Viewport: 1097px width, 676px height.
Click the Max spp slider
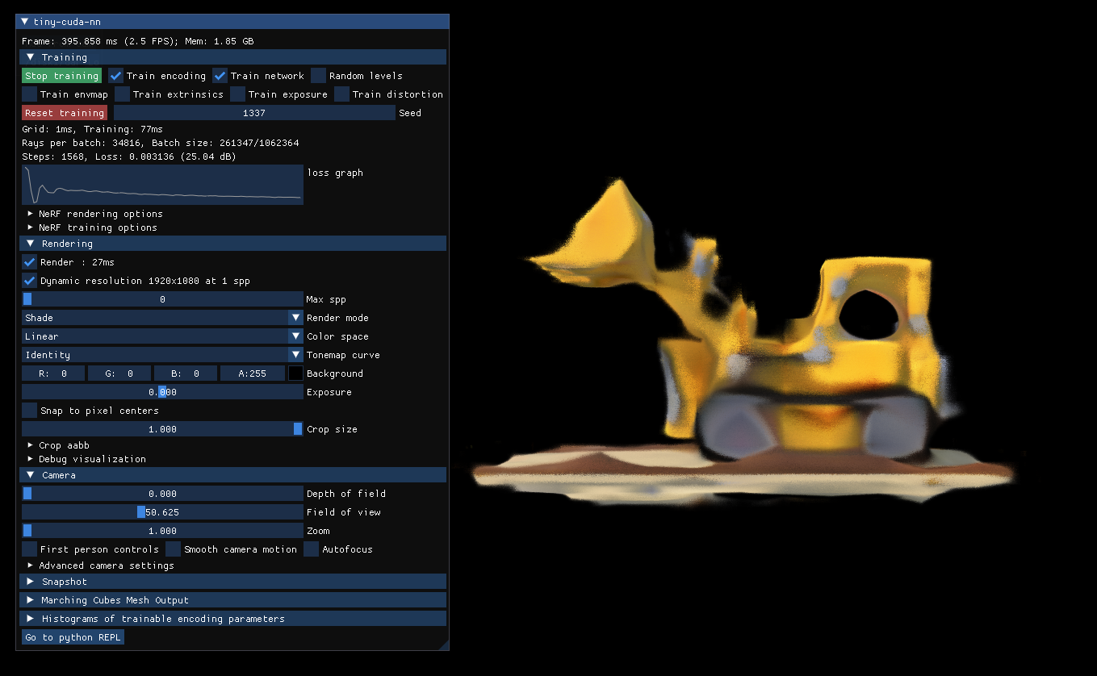pos(162,299)
